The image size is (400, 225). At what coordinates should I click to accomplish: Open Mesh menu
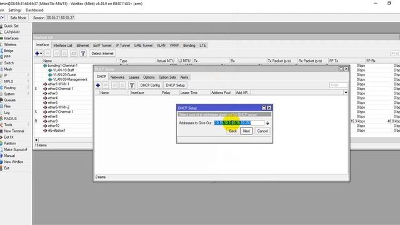point(8,69)
